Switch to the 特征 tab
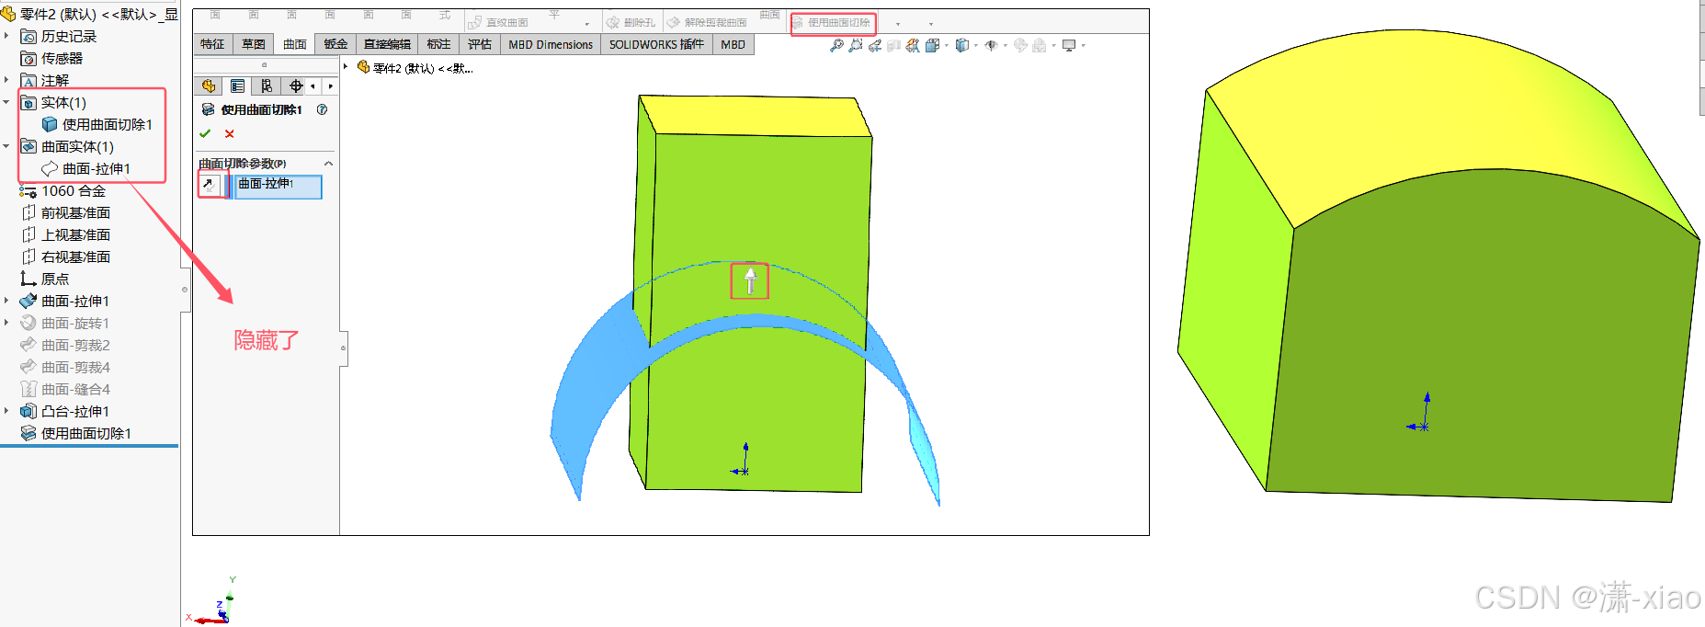The image size is (1705, 627). click(x=212, y=44)
